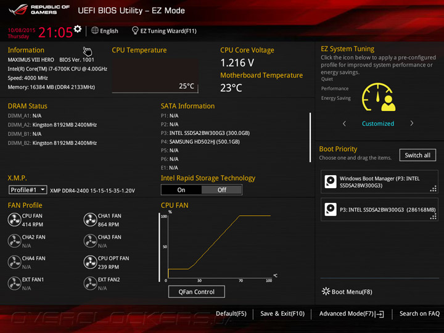The width and height of the screenshot is (444, 333).
Task: Click the Boot Menu starburst icon
Action: 326,291
